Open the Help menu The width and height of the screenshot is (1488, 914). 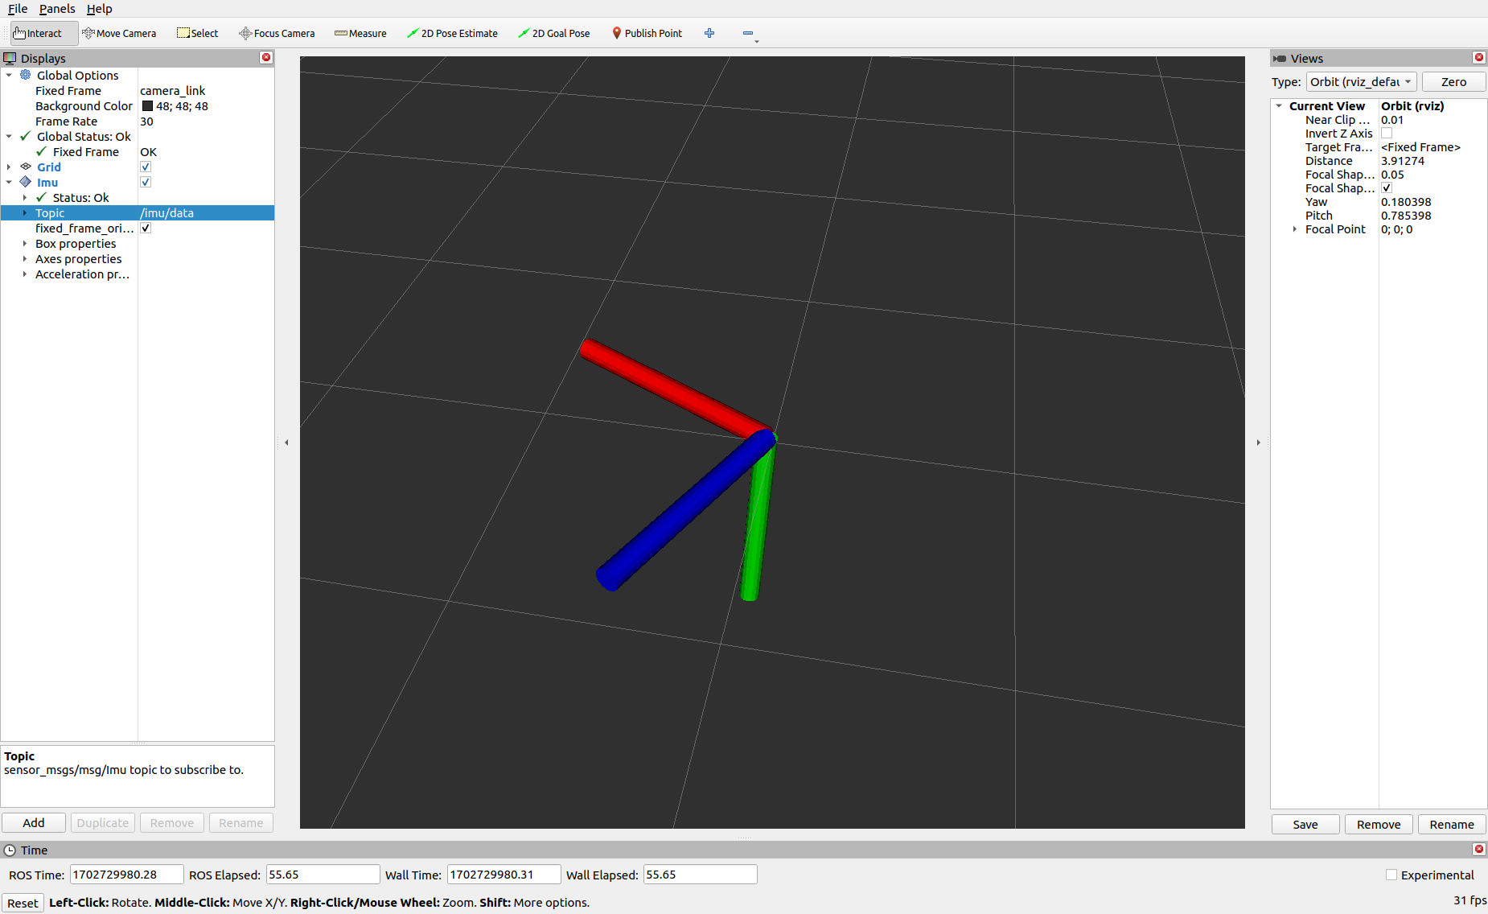pos(99,9)
